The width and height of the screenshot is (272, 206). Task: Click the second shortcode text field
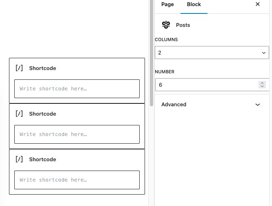pos(77,134)
